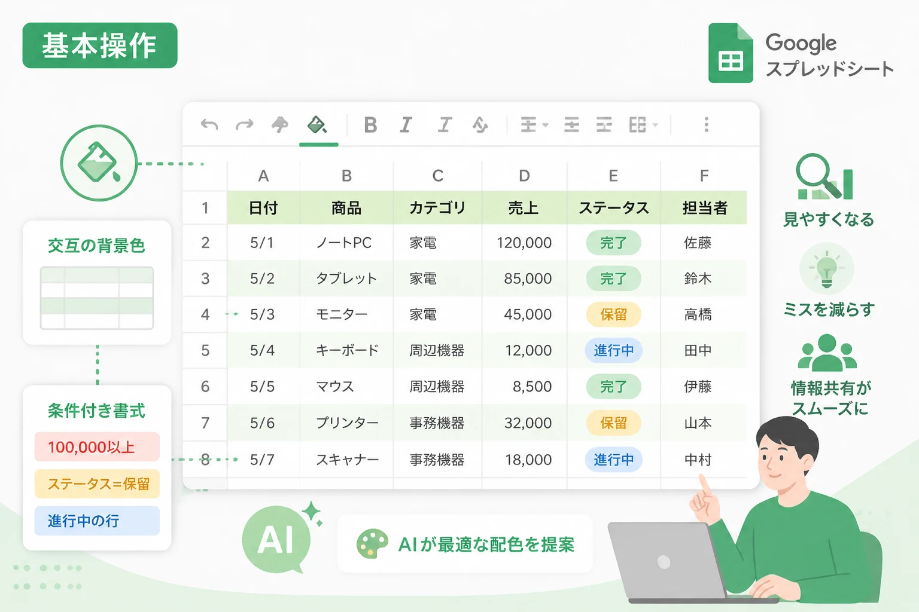Select the paint format tool
The width and height of the screenshot is (919, 612).
click(x=280, y=124)
